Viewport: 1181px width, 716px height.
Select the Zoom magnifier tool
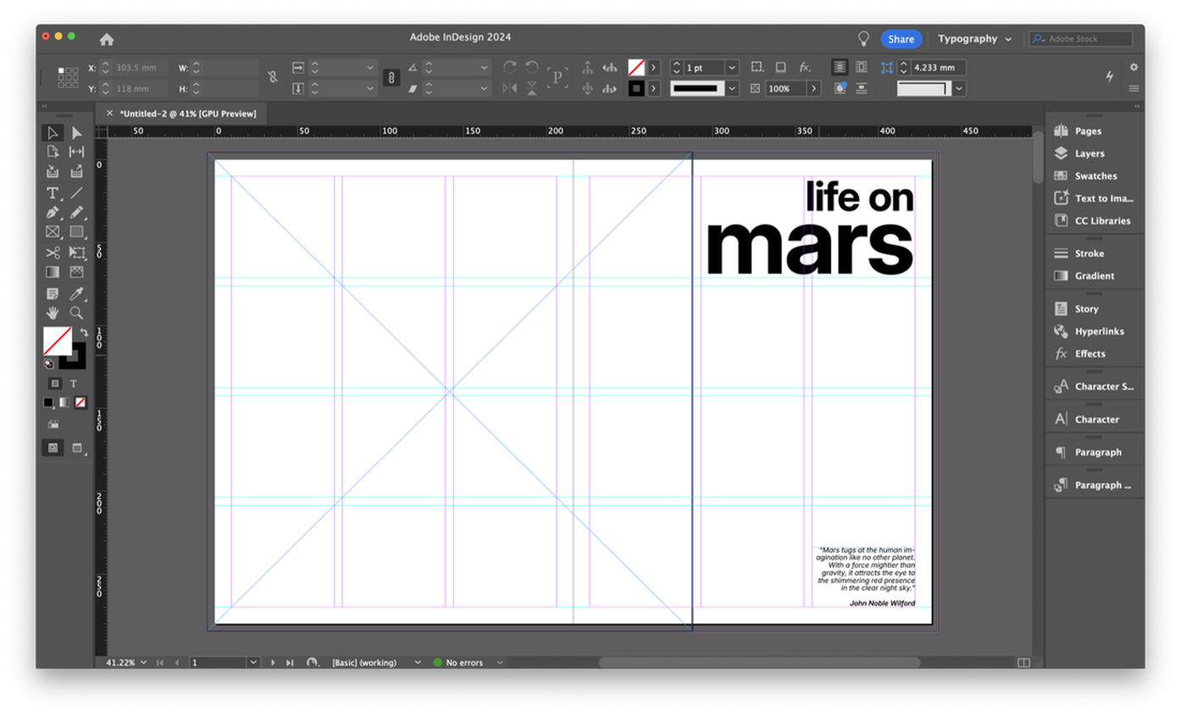pyautogui.click(x=76, y=313)
